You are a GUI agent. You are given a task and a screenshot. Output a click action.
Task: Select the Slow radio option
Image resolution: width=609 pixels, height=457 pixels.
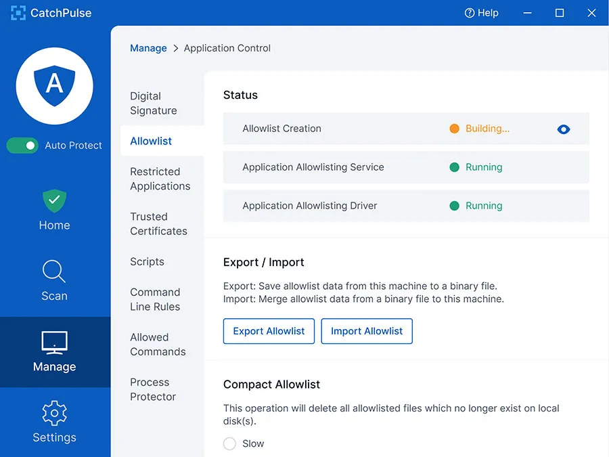coord(229,443)
